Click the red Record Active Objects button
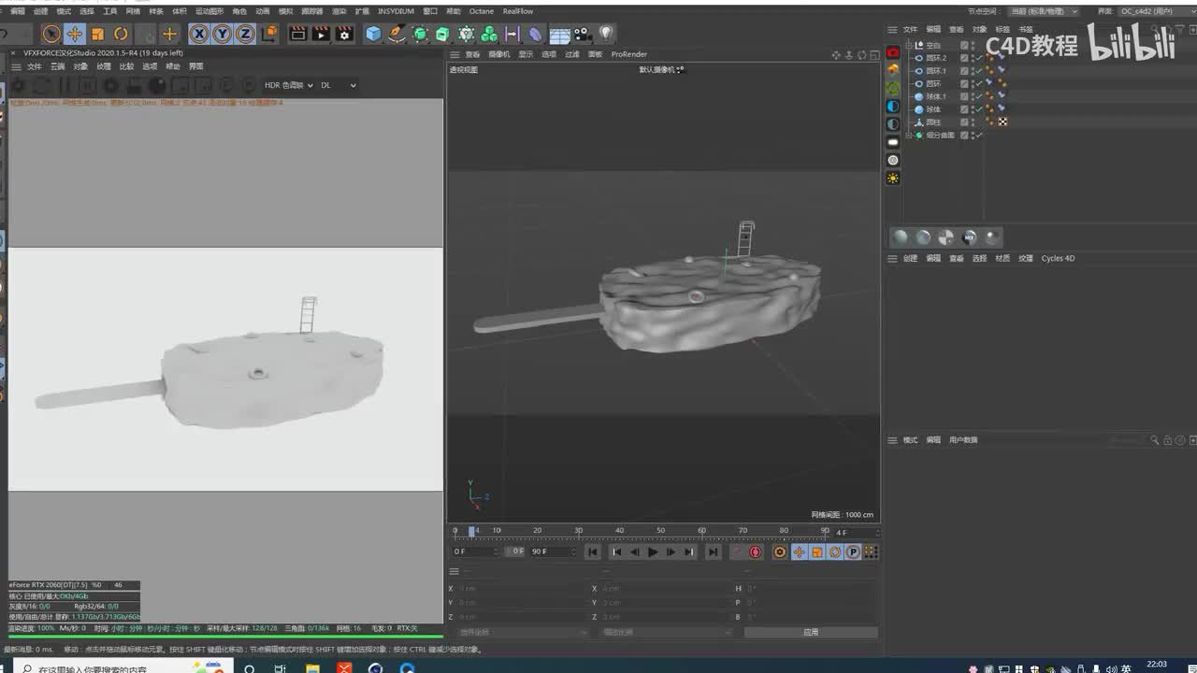Screen dimensions: 1197x673 point(756,552)
